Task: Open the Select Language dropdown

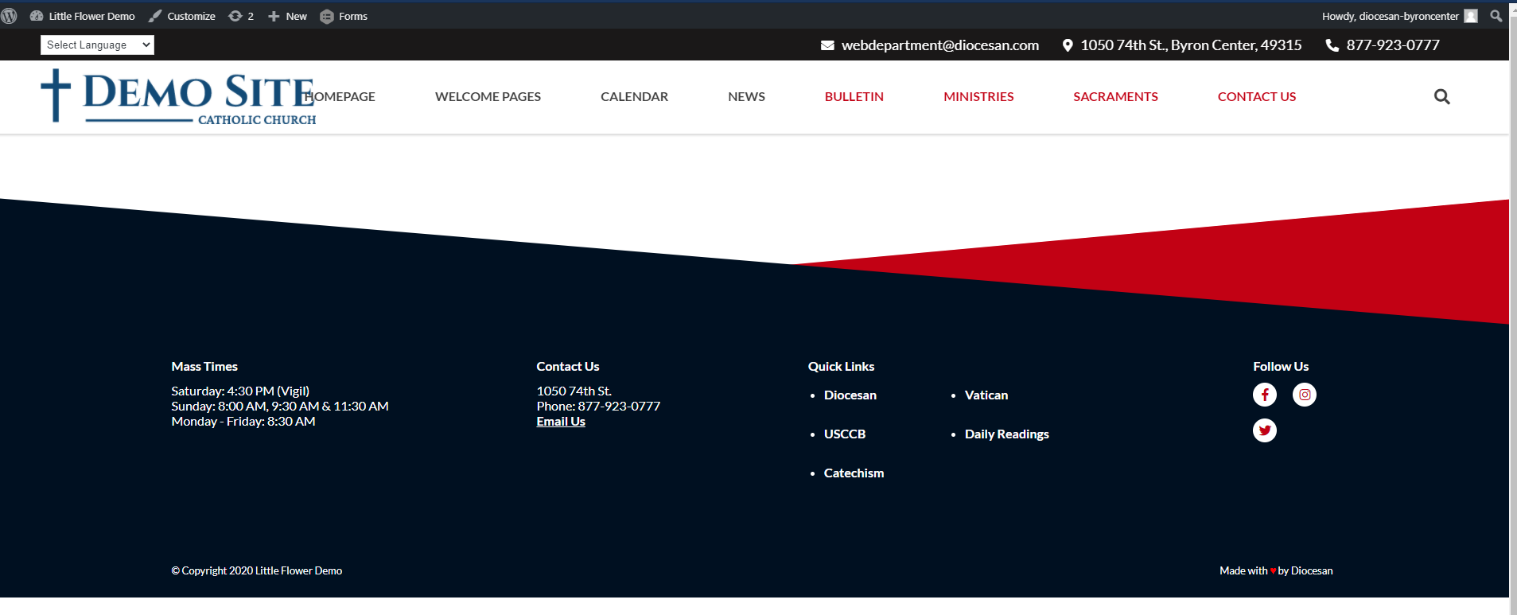Action: 97,45
